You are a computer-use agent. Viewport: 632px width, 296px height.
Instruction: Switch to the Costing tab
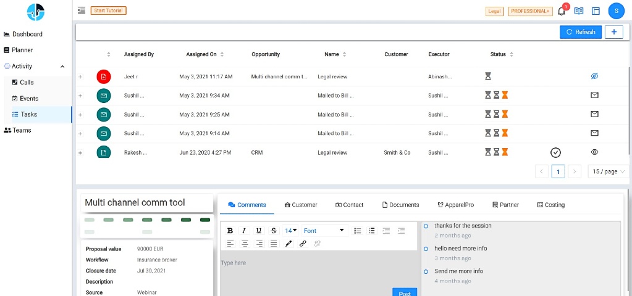pyautogui.click(x=550, y=205)
